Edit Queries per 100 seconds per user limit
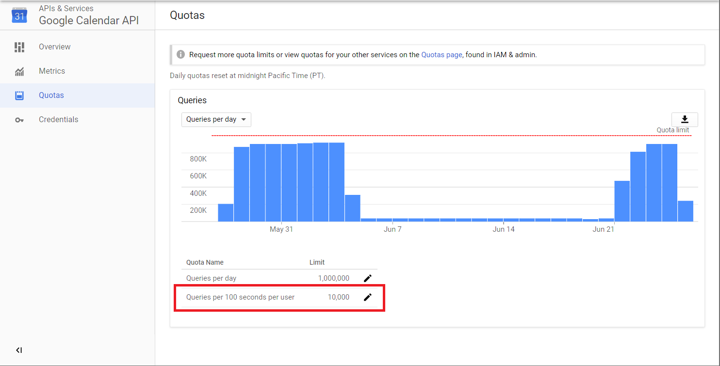 pos(368,297)
